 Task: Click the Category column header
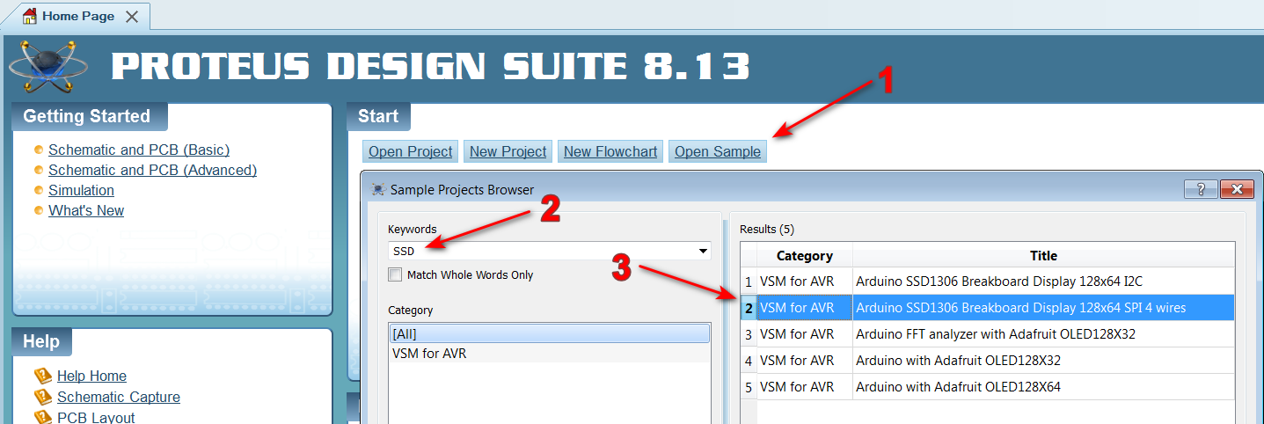[x=805, y=256]
